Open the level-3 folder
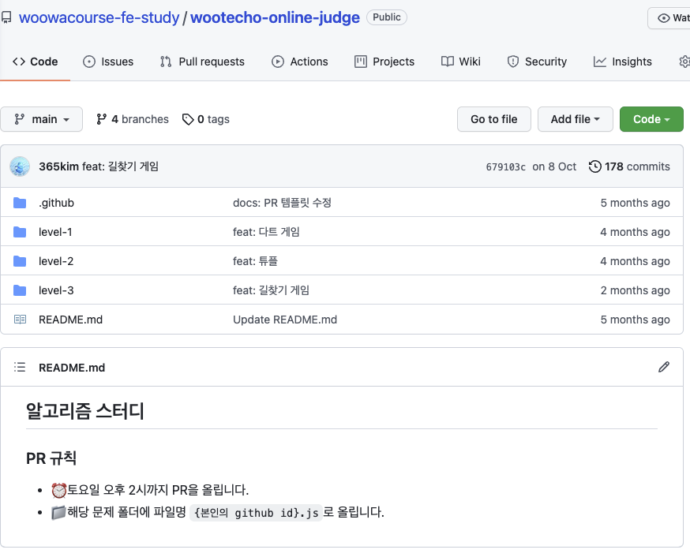This screenshot has width=690, height=557. 56,290
